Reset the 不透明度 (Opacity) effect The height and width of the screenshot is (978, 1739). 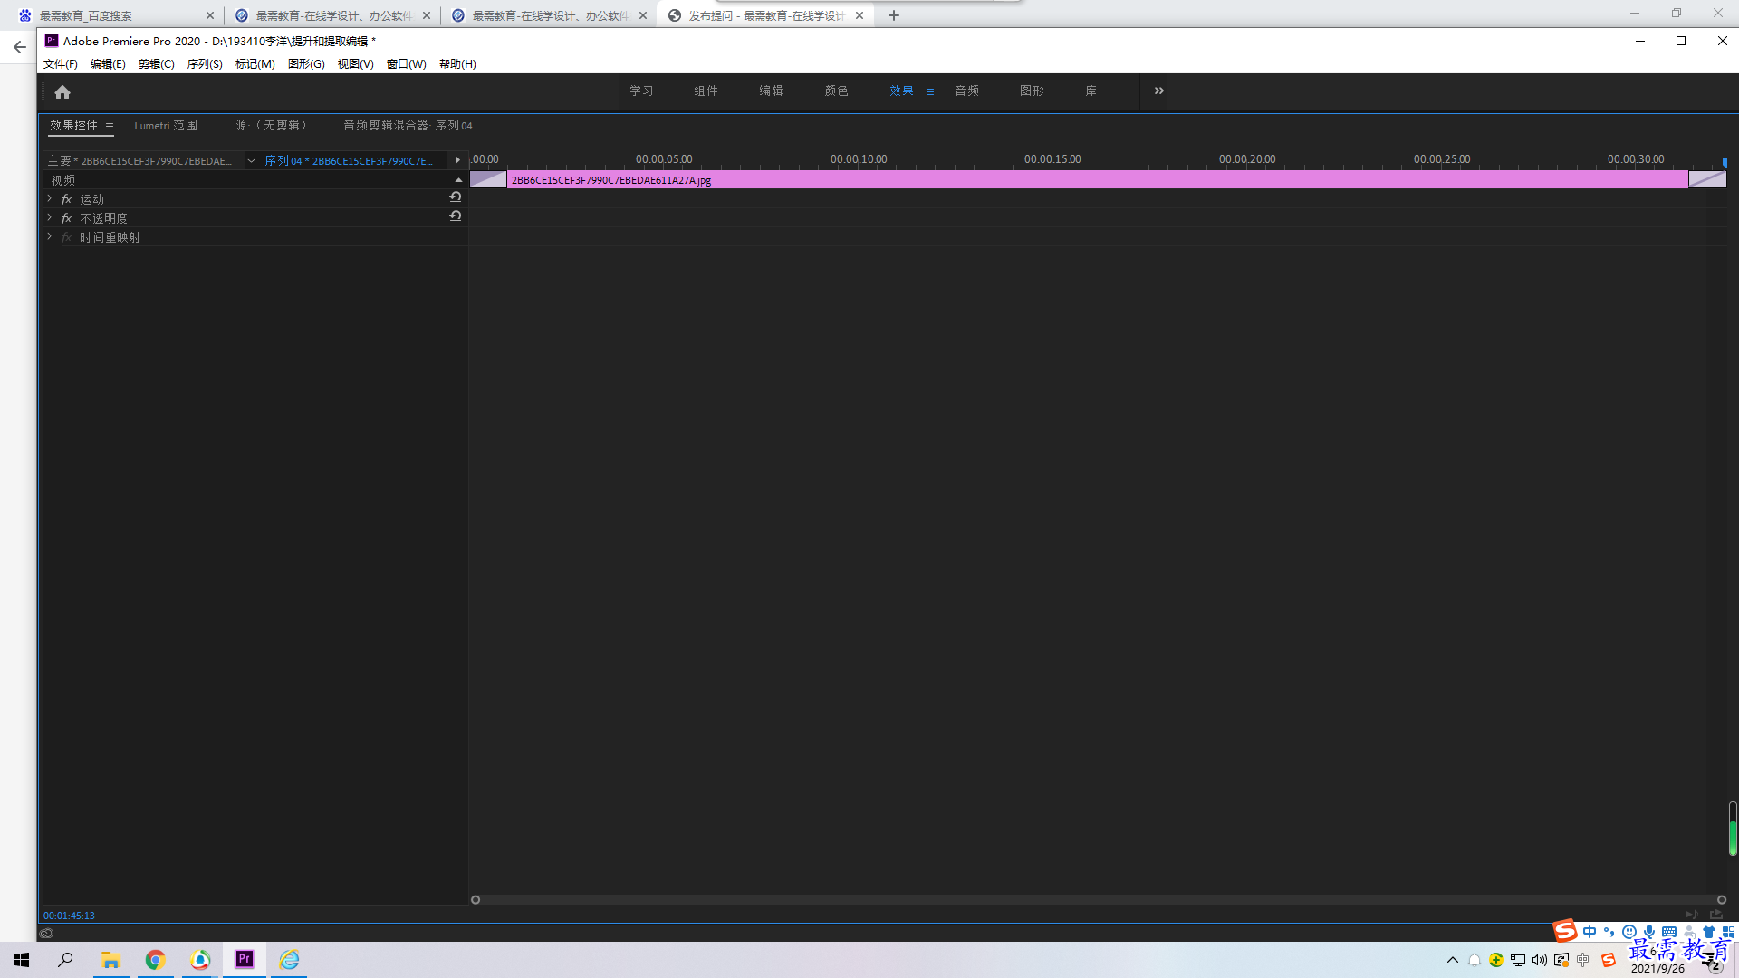(x=456, y=216)
